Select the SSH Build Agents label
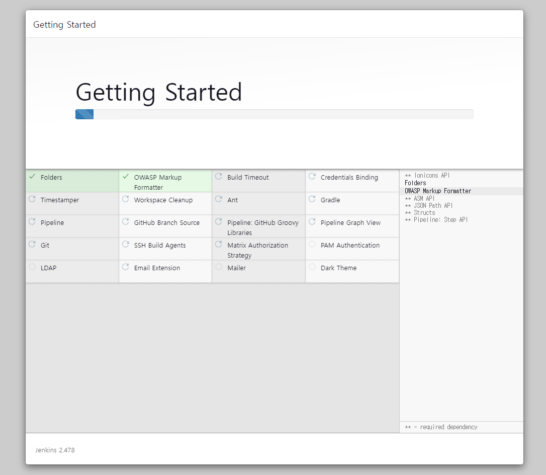546x475 pixels. coord(160,246)
